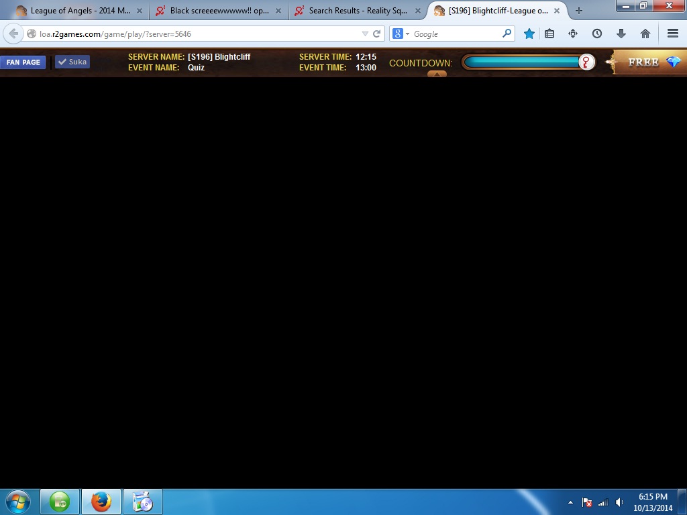The width and height of the screenshot is (687, 515).
Task: Open the FAN PAGE button
Action: [23, 62]
